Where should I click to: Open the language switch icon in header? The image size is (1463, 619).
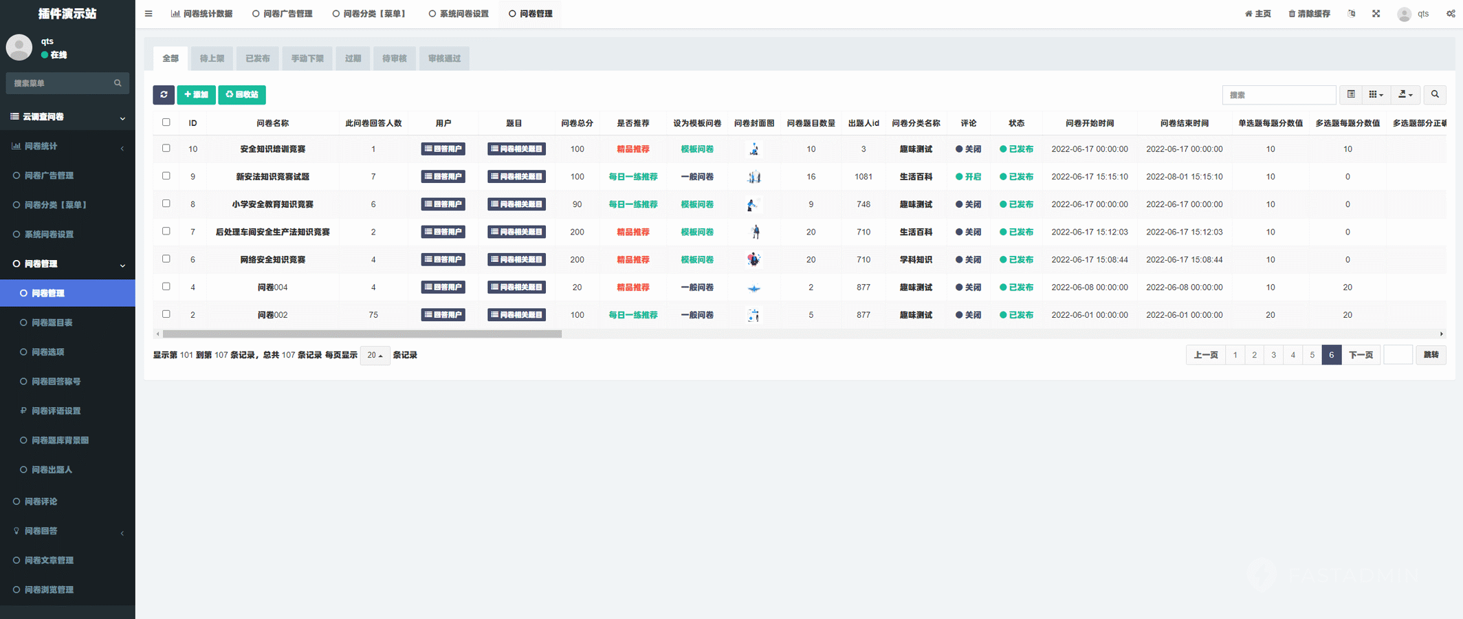[1352, 14]
